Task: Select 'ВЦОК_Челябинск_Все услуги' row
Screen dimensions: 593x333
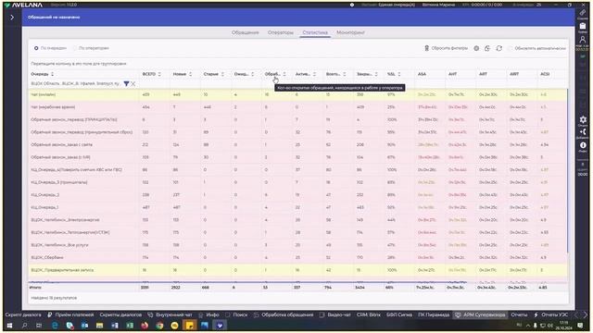Action: [297, 245]
